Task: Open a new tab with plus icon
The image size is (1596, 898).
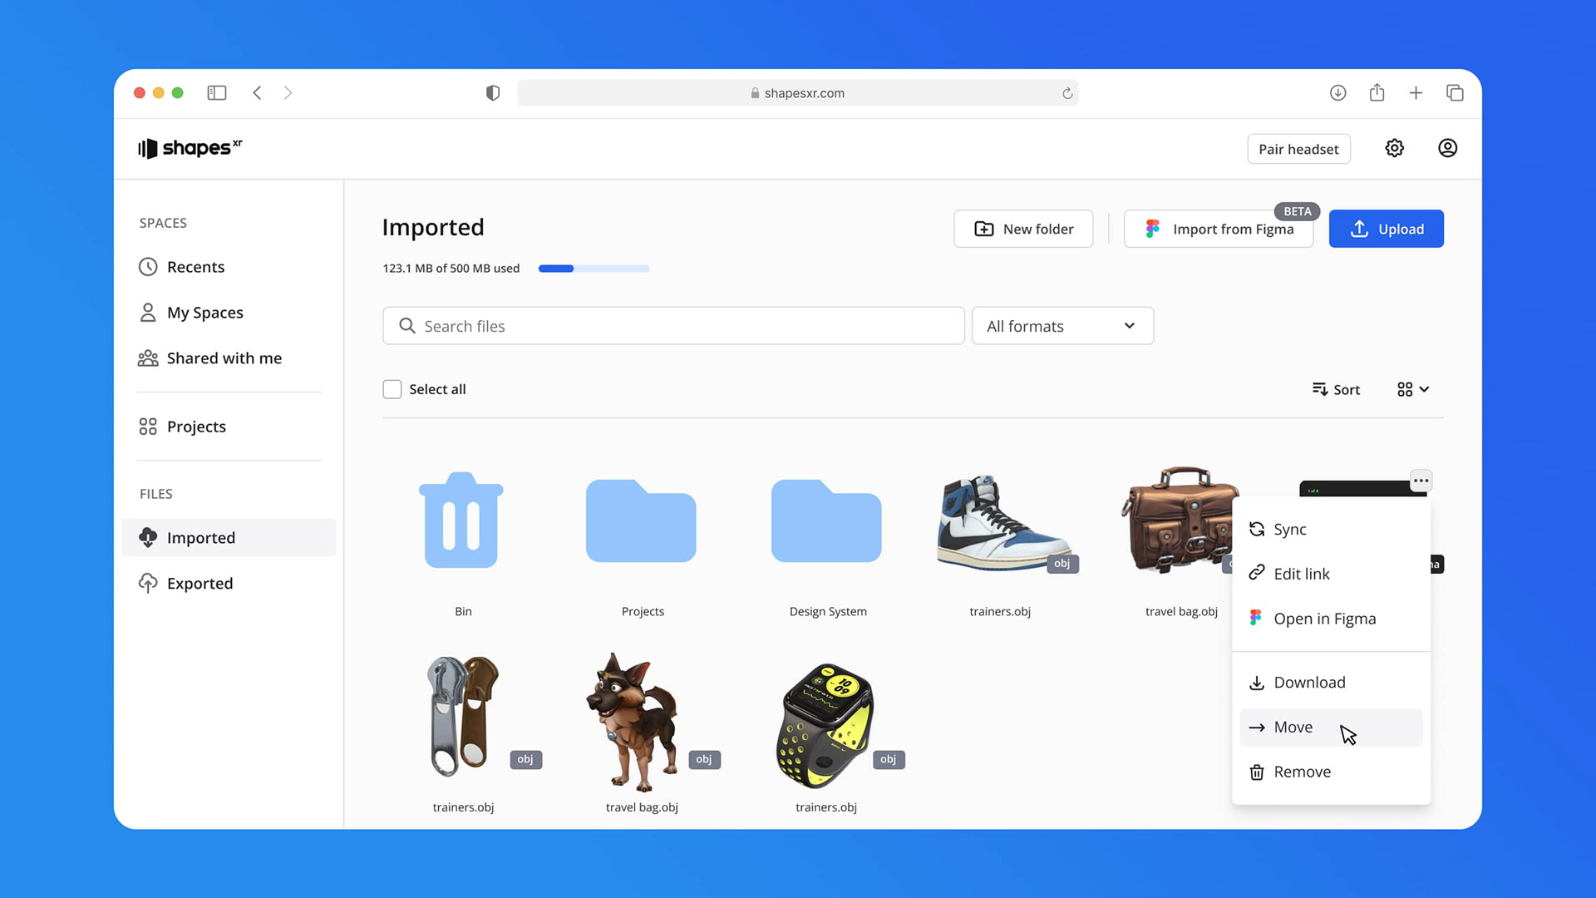Action: [x=1416, y=93]
